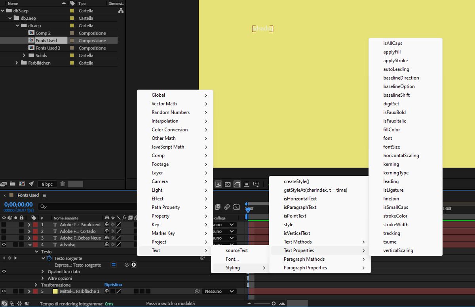The height and width of the screenshot is (307, 475).
Task: Click the expression pick whip for Testo sorgente
Action: pyautogui.click(x=127, y=265)
